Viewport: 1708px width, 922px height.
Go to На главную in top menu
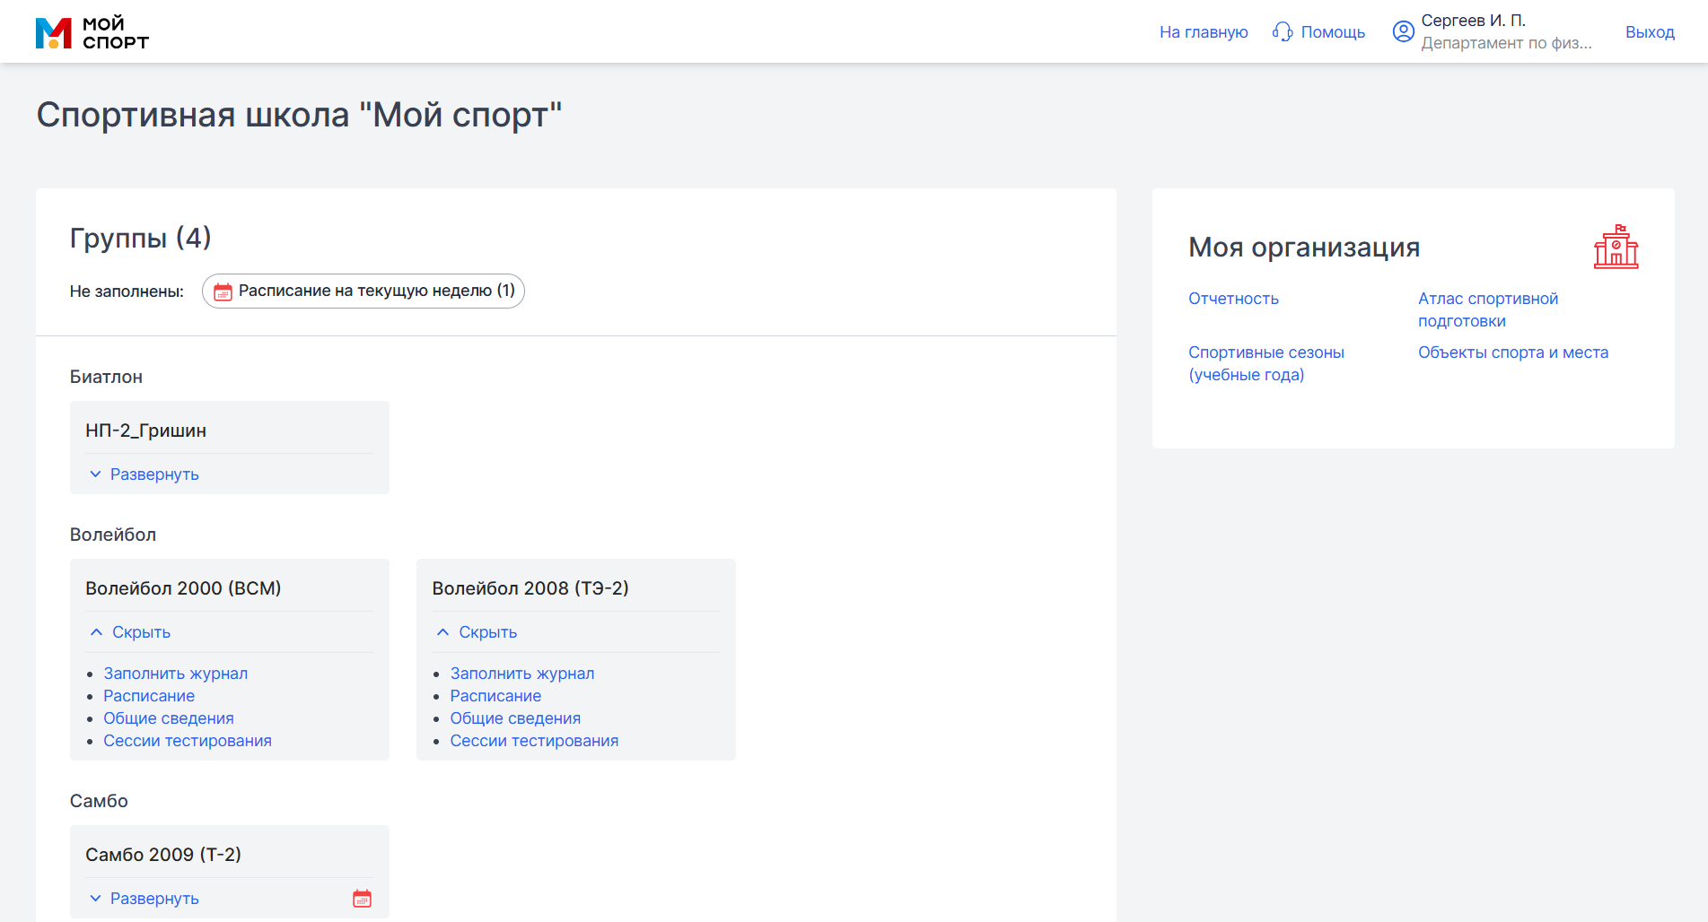coord(1203,32)
